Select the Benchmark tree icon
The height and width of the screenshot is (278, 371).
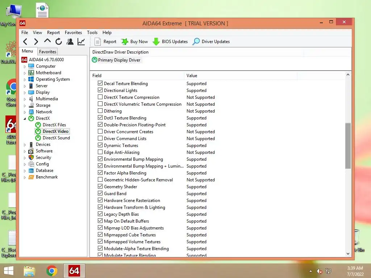[31, 177]
